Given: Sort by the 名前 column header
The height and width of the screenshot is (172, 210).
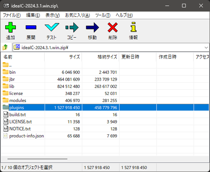Looking at the screenshot, I should point(23,57).
